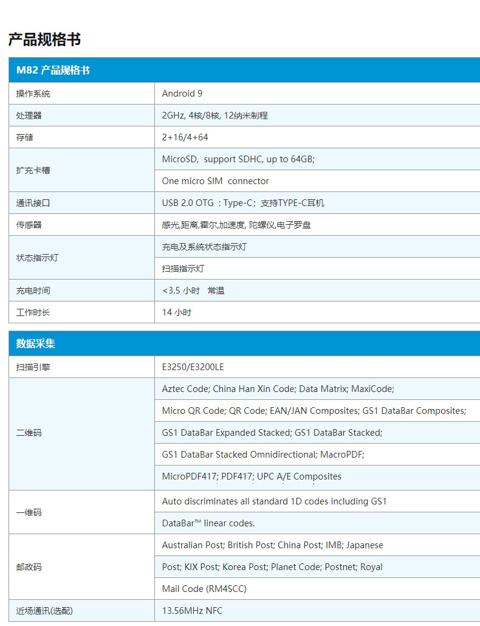Select the 14 小时 value cell
This screenshot has height=626, width=480.
(317, 312)
